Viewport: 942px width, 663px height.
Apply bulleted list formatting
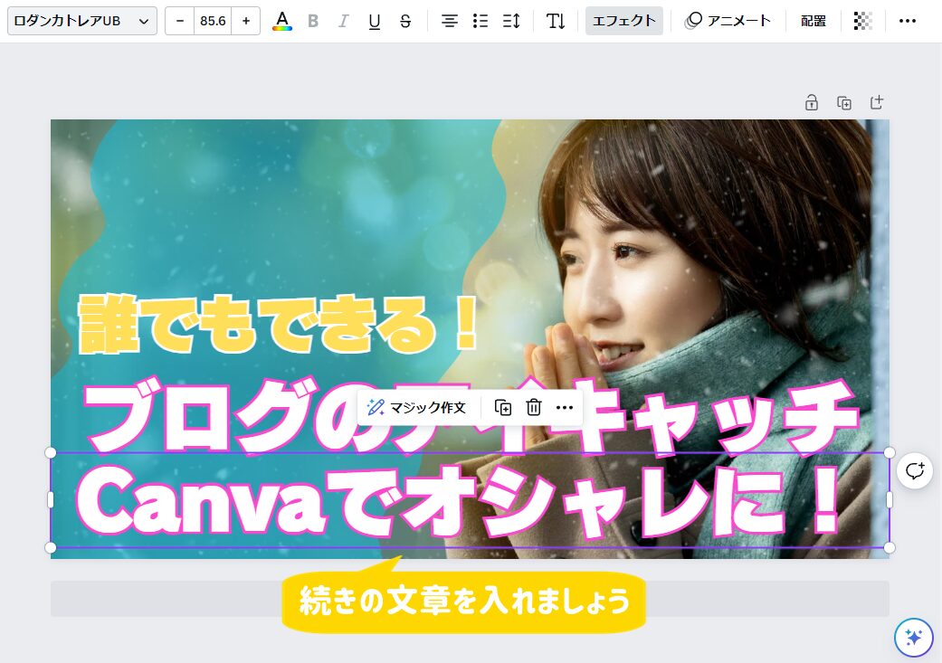pyautogui.click(x=480, y=21)
